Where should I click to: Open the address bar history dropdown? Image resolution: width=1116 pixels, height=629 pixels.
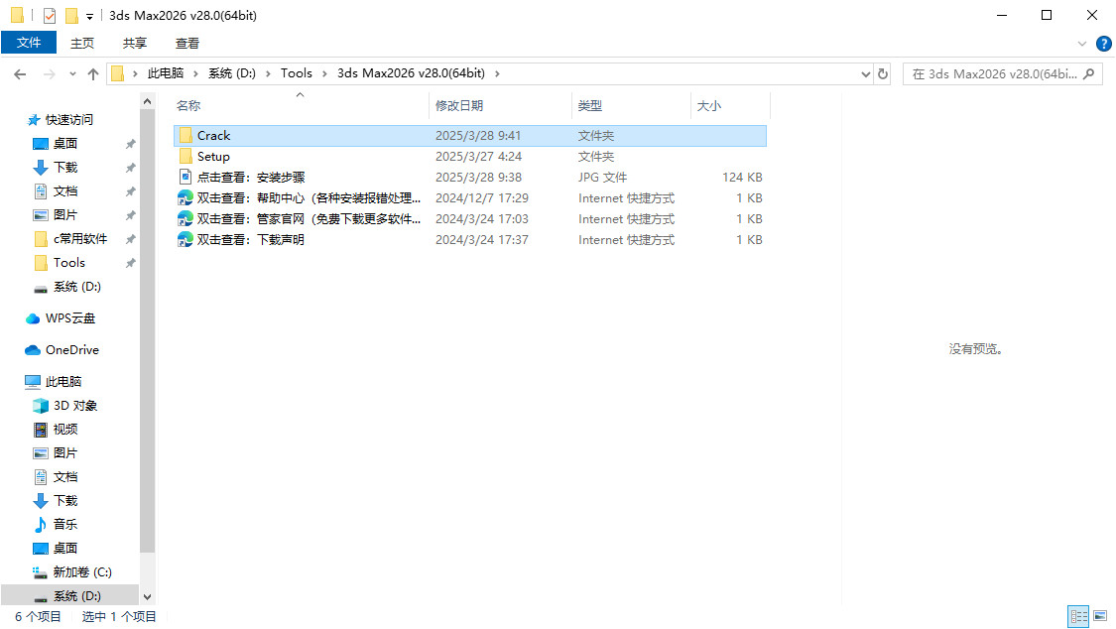click(865, 74)
